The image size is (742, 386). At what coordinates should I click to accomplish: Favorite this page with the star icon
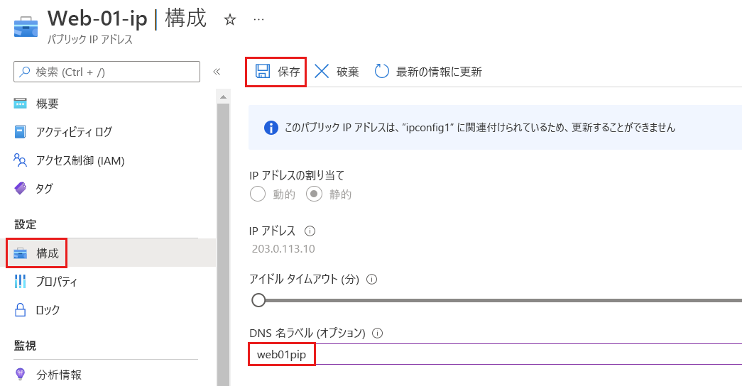pyautogui.click(x=230, y=20)
